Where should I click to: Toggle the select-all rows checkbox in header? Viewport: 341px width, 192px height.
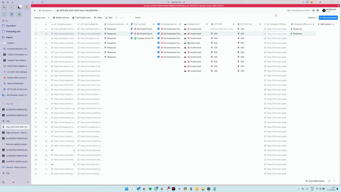[36, 24]
